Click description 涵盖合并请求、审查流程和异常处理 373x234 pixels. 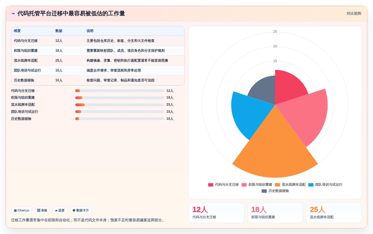(x=114, y=70)
